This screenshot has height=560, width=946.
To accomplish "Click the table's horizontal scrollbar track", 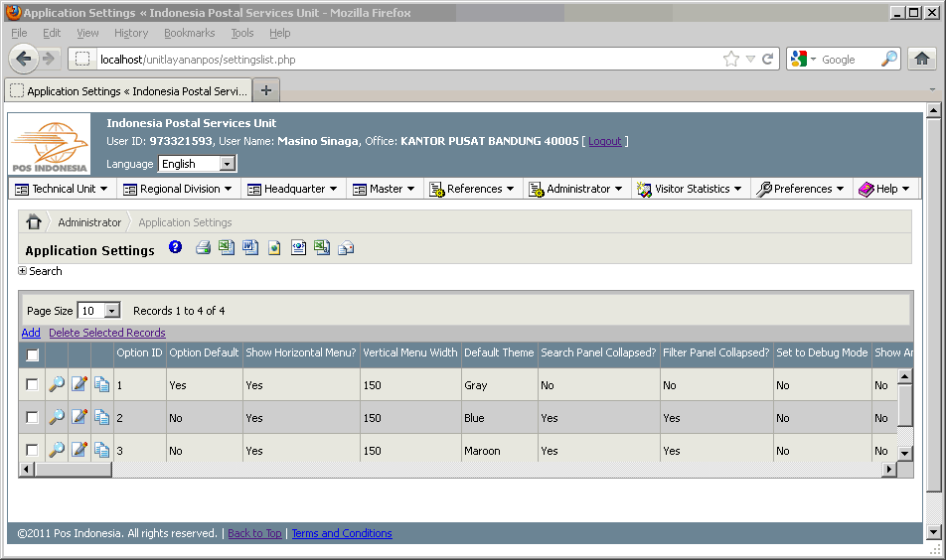I will [x=497, y=469].
